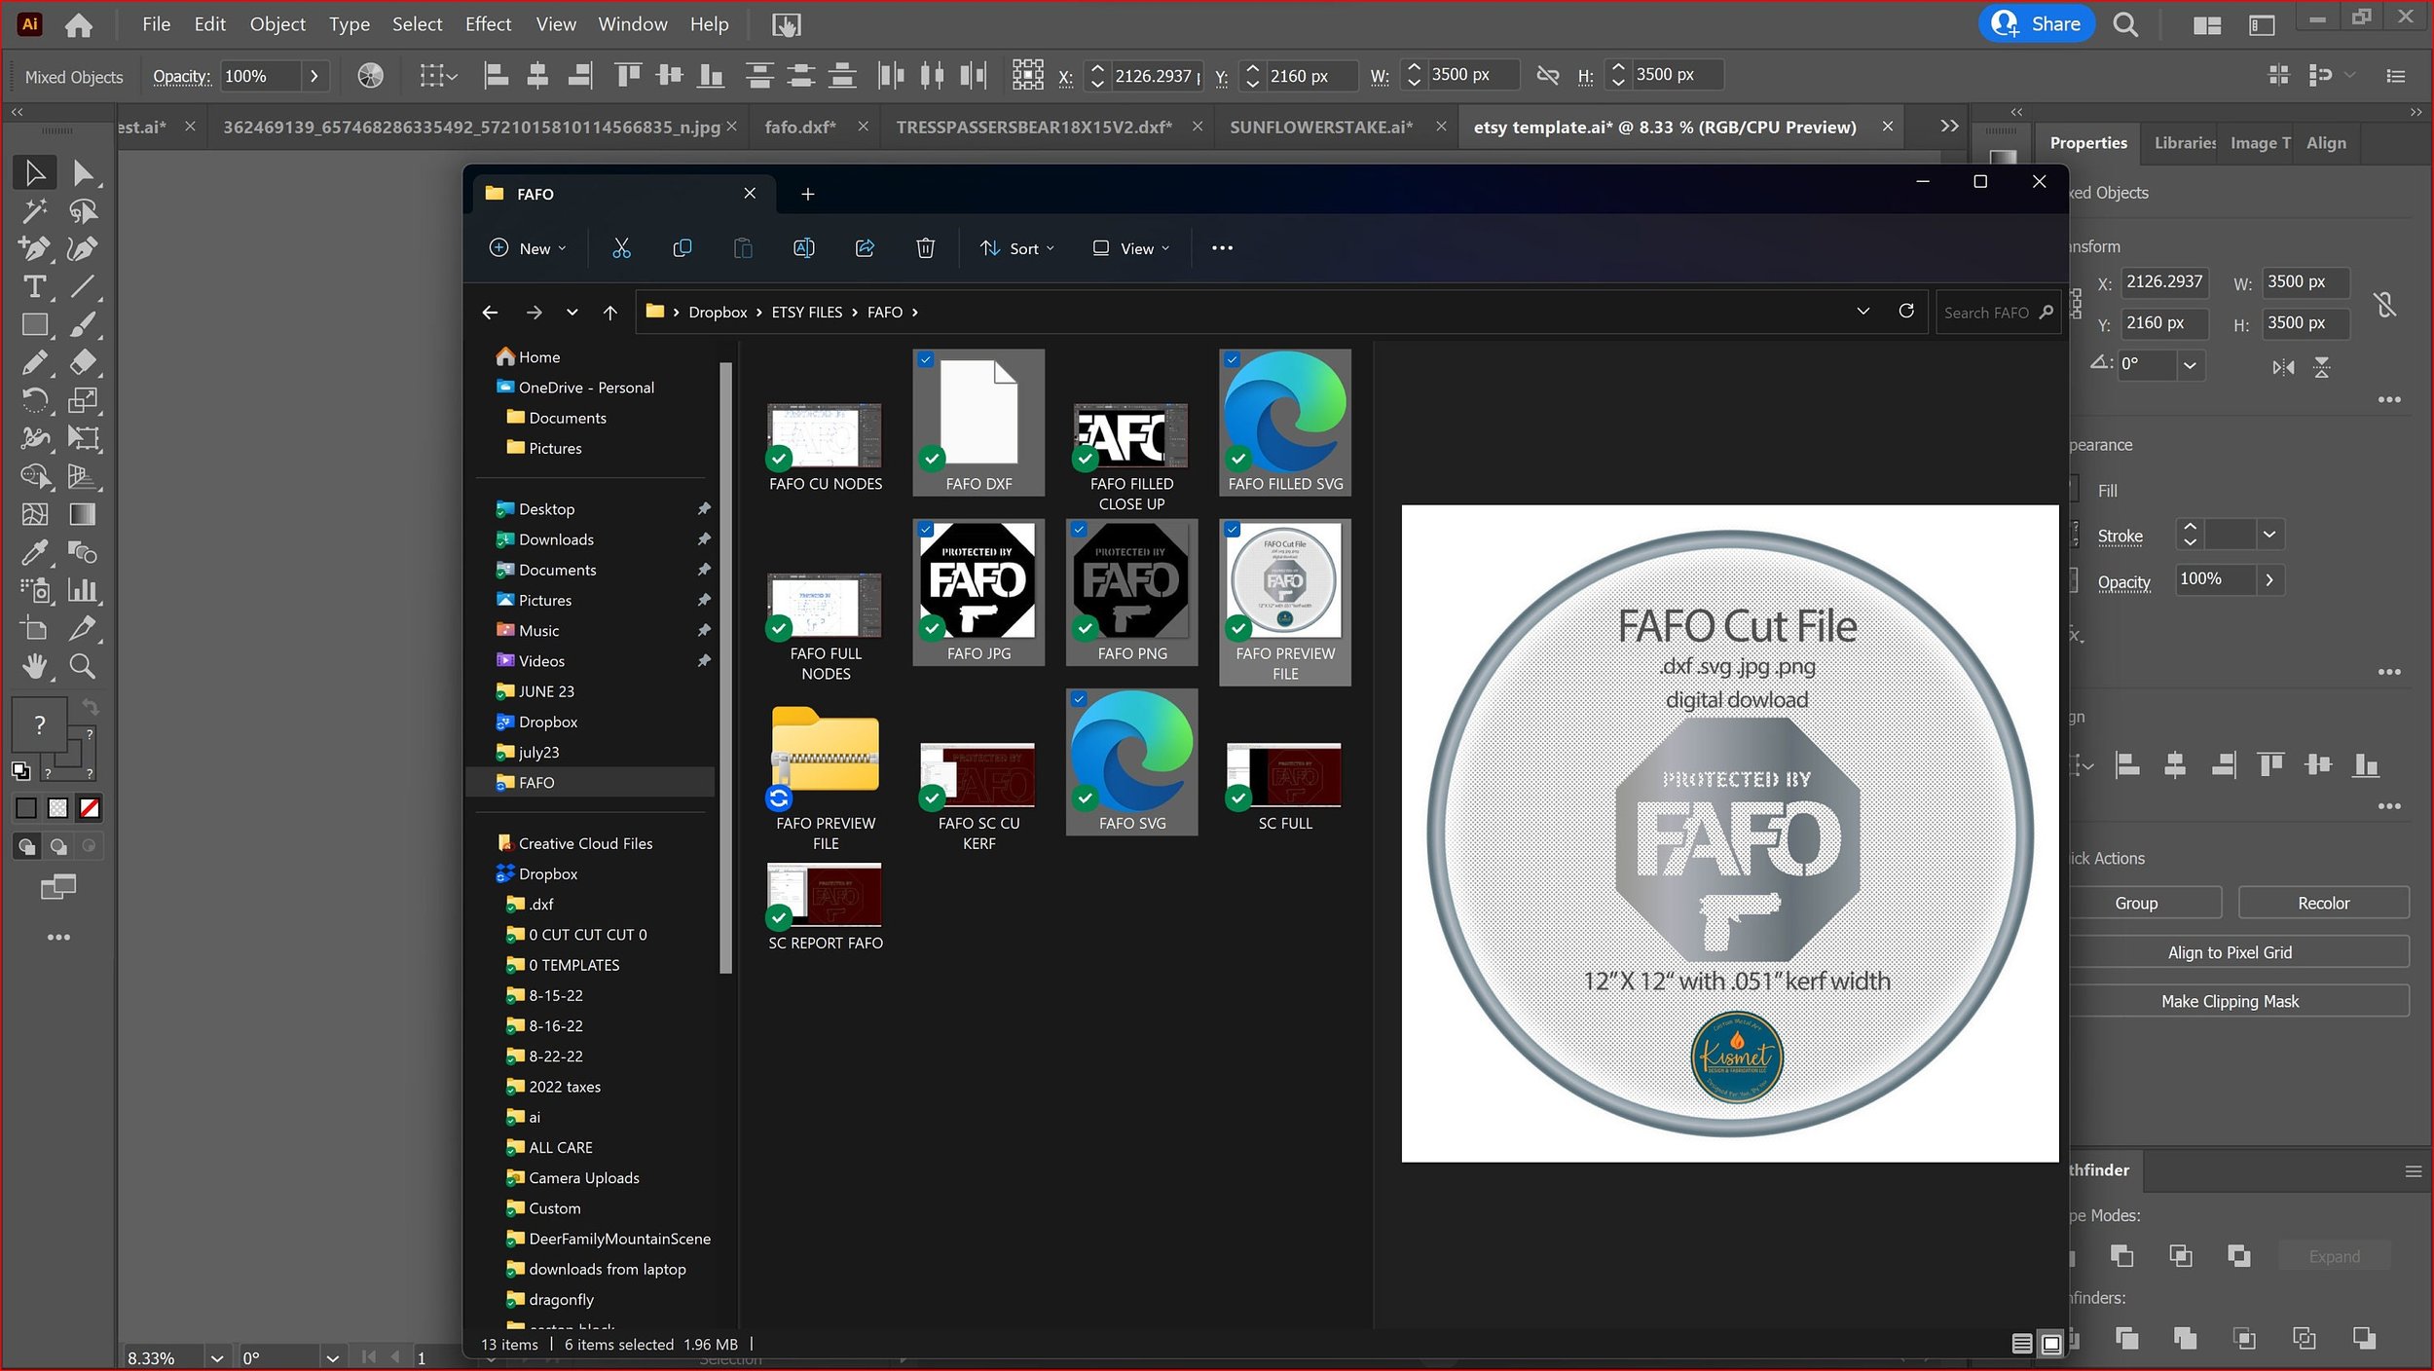Select the Rotate tool
This screenshot has width=2434, height=1371.
35,400
